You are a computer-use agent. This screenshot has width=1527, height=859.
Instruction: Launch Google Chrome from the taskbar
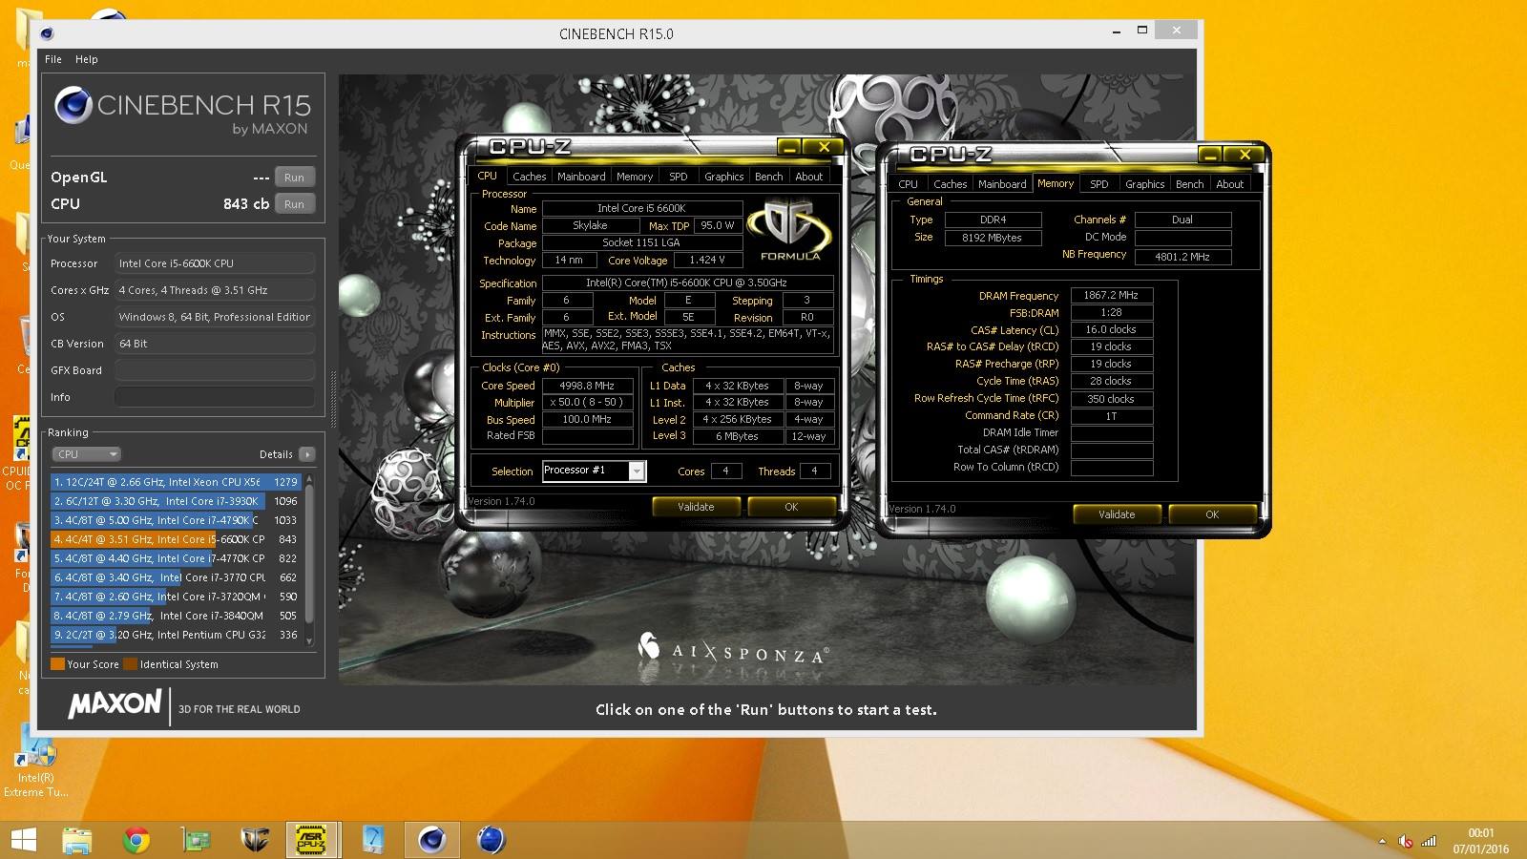coord(136,840)
